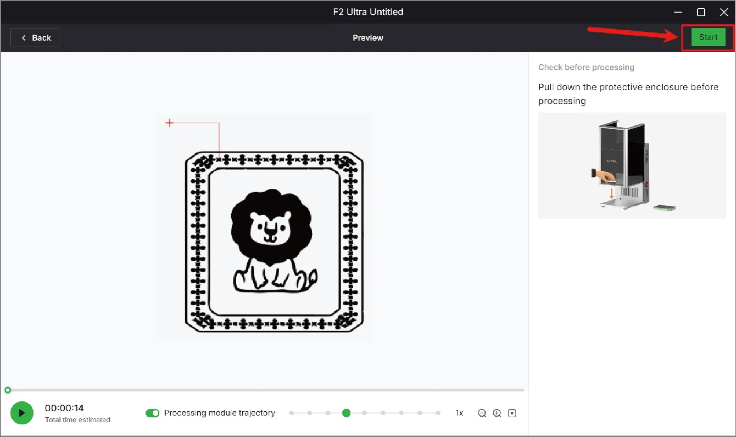Click the 00:00:14 estimated time readout
The width and height of the screenshot is (736, 437).
tap(64, 408)
